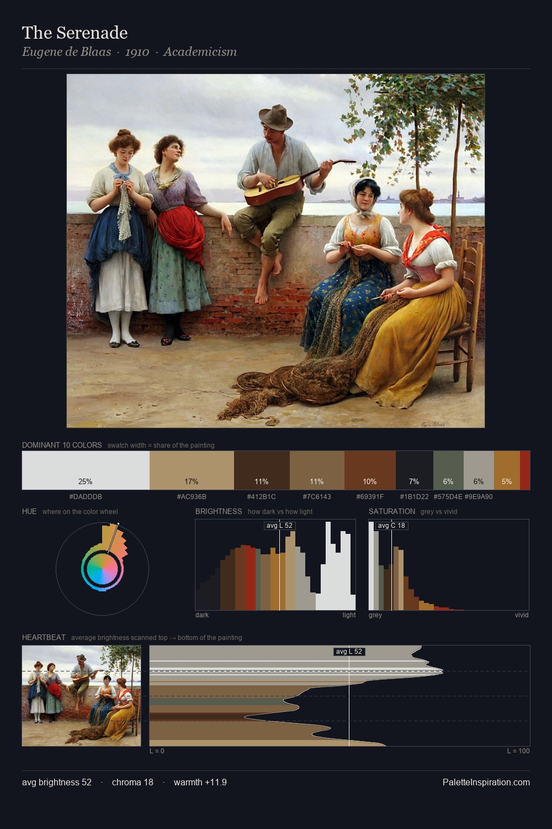
Task: Click the 'BRIGHTNESS' section heading
Action: coord(219,511)
